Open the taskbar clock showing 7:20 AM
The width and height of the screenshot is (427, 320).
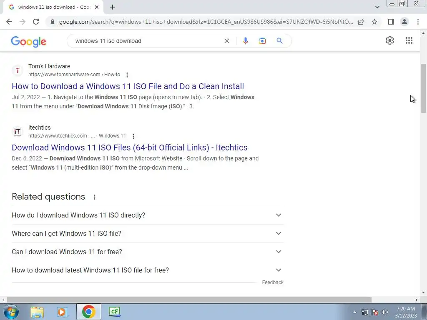point(406,312)
